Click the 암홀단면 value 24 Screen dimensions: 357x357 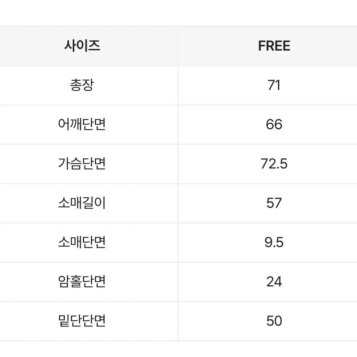pyautogui.click(x=274, y=282)
